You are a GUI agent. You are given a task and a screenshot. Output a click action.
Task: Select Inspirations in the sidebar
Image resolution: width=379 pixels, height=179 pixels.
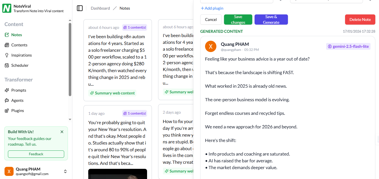click(x=21, y=55)
